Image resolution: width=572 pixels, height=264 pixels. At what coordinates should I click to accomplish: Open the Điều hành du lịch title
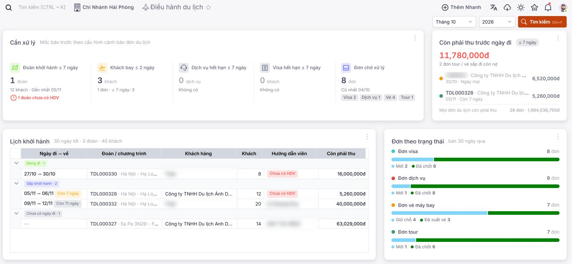(177, 7)
